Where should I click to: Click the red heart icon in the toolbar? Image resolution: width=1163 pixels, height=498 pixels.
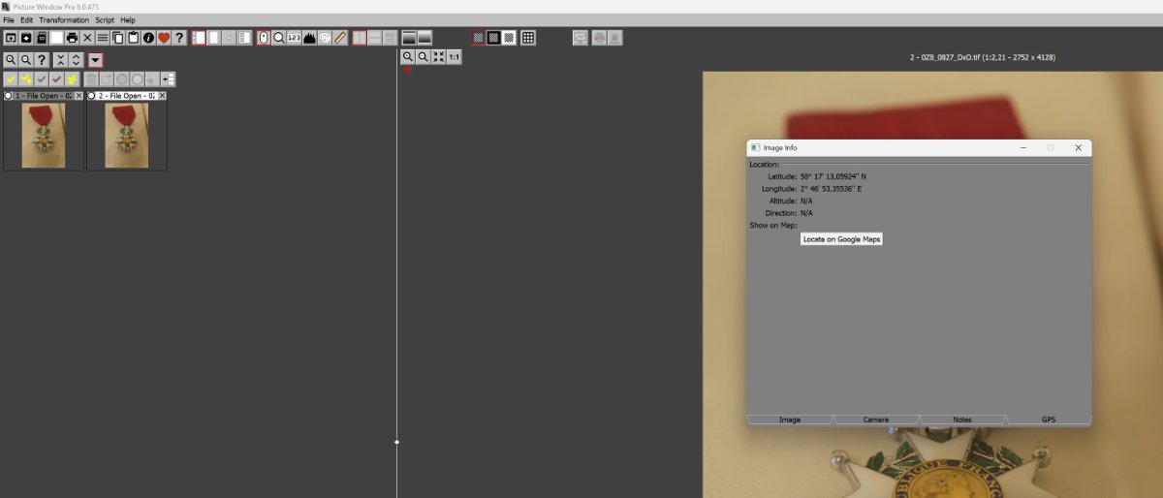click(x=164, y=38)
